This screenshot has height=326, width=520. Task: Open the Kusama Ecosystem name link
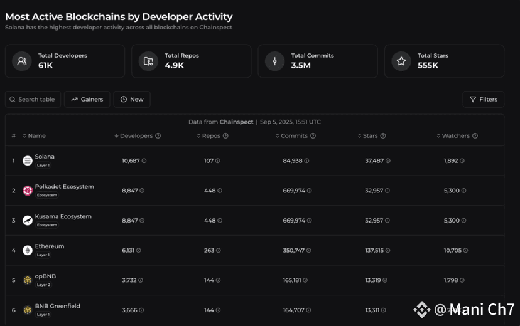[x=63, y=216]
